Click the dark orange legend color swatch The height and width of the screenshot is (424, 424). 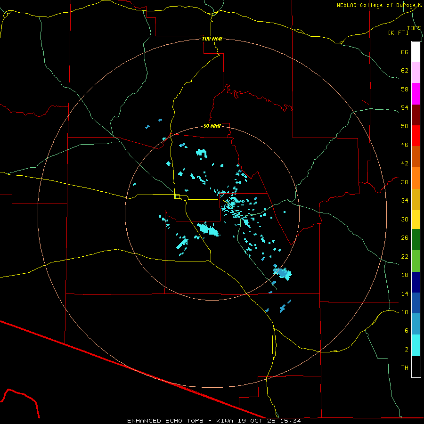coord(416,157)
